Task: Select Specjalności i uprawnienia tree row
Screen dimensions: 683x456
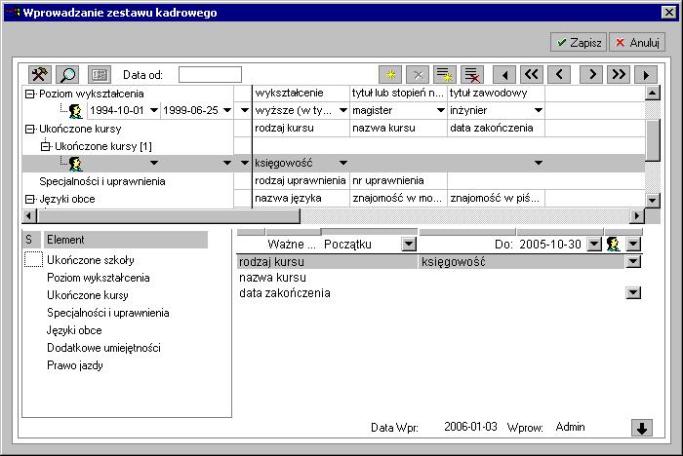Action: point(101,181)
